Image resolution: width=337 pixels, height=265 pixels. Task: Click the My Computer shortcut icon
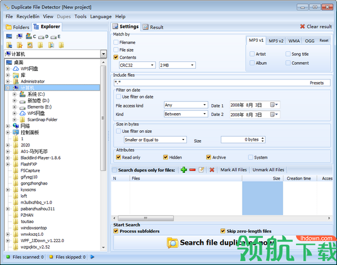point(20,37)
